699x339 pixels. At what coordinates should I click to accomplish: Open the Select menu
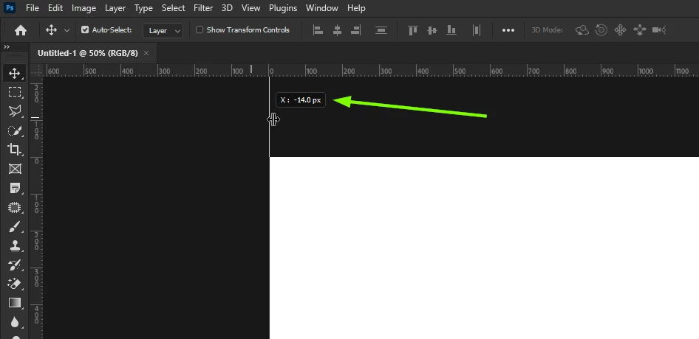[x=174, y=8]
